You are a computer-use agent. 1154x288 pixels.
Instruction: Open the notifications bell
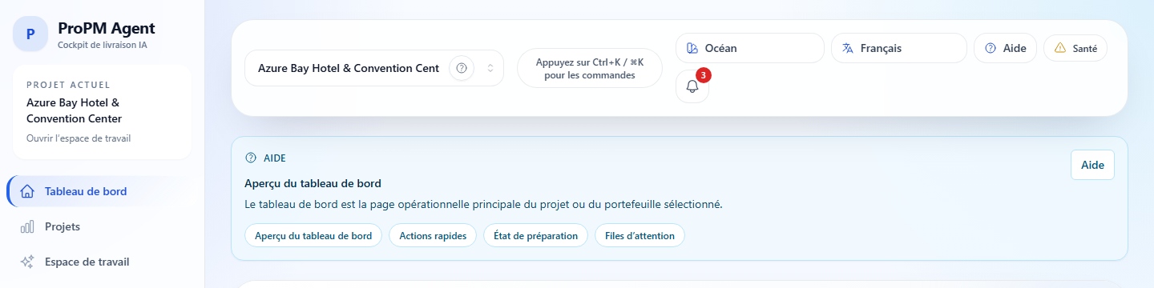tap(692, 86)
